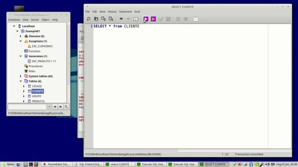Collapse the Exceptions (1) node
Image resolution: width=298 pixels, height=167 pixels.
pos(20,41)
